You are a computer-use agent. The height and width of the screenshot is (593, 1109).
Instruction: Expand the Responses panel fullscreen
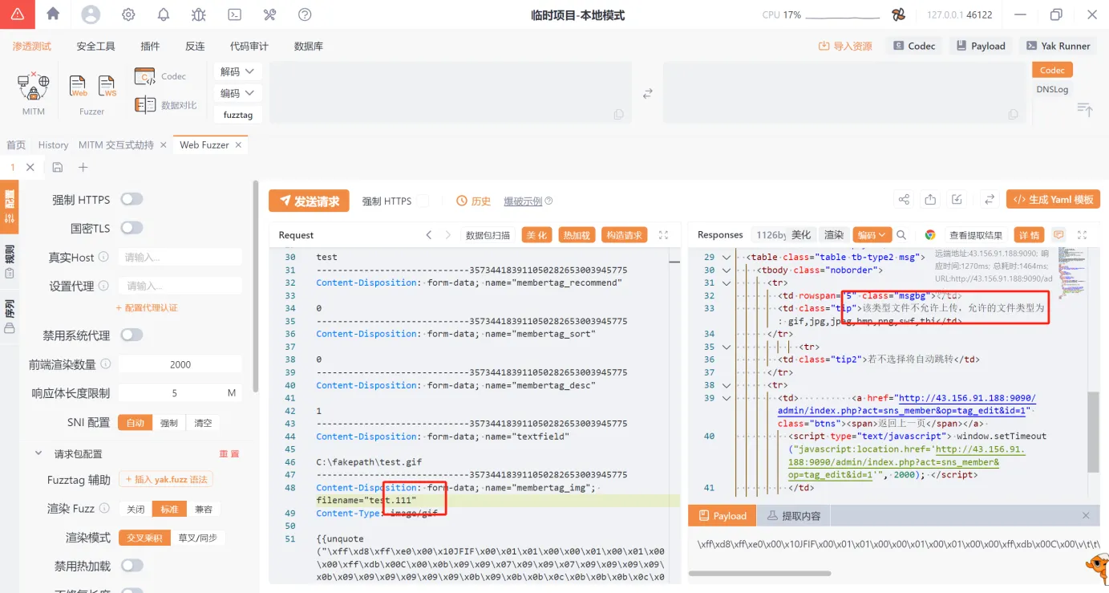click(x=1082, y=235)
